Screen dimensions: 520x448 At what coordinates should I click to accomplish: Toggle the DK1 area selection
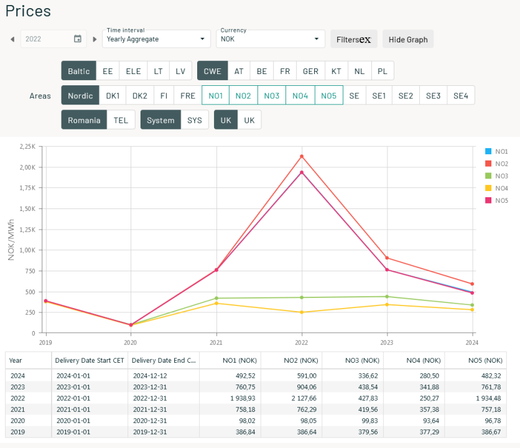(113, 95)
